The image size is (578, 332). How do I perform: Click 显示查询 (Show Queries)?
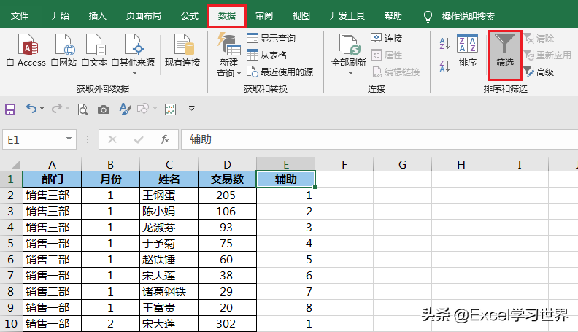pos(271,39)
